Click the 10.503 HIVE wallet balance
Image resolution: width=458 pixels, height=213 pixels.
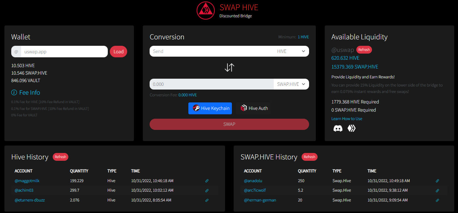coord(23,65)
